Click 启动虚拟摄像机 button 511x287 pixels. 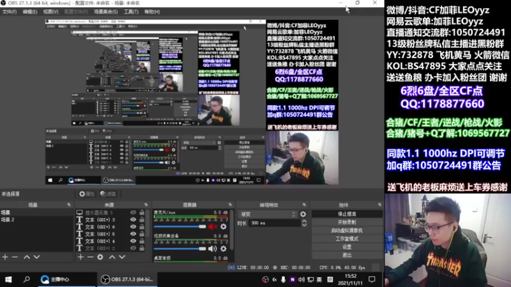pyautogui.click(x=347, y=230)
